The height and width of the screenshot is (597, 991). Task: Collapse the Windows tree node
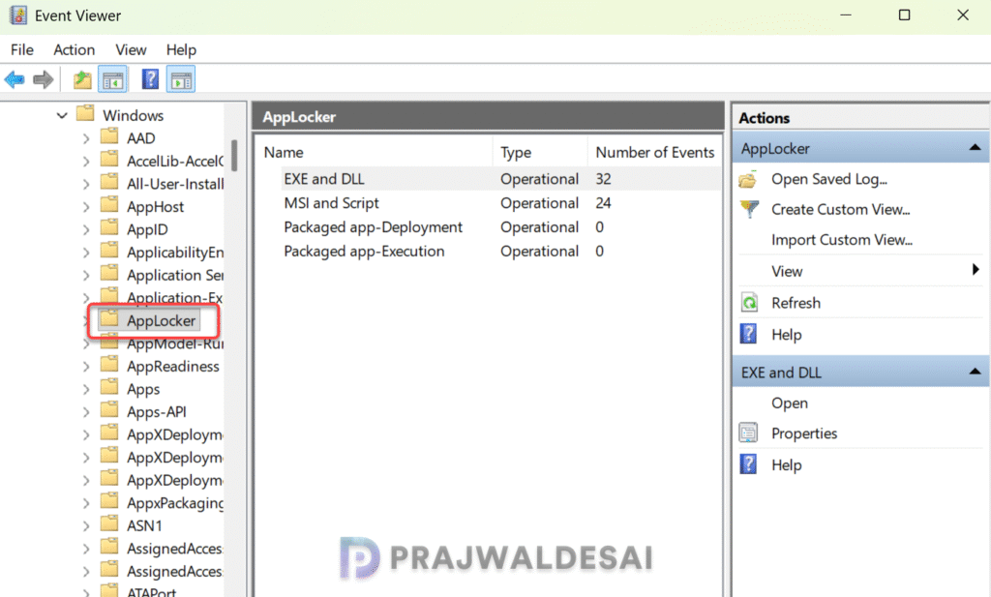tap(62, 115)
